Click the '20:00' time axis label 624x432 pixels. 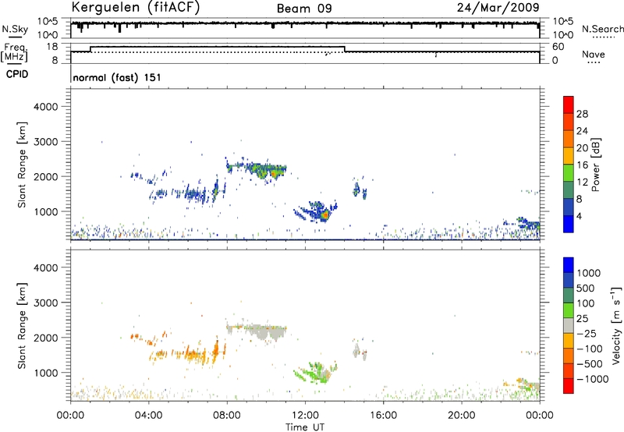[x=462, y=416]
